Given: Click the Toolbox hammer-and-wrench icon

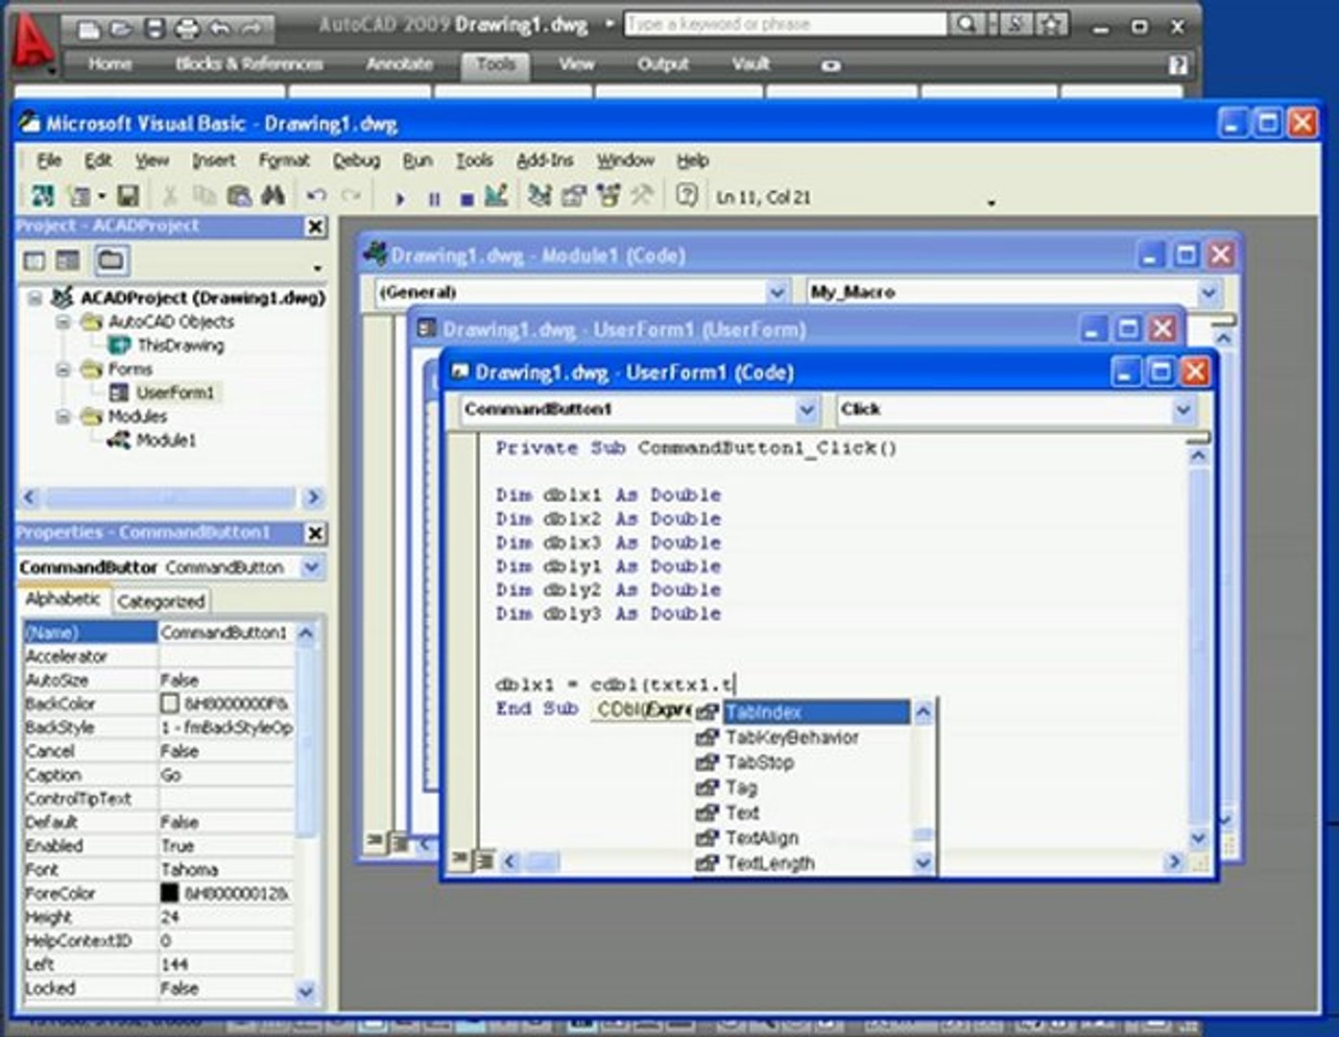Looking at the screenshot, I should coord(642,196).
